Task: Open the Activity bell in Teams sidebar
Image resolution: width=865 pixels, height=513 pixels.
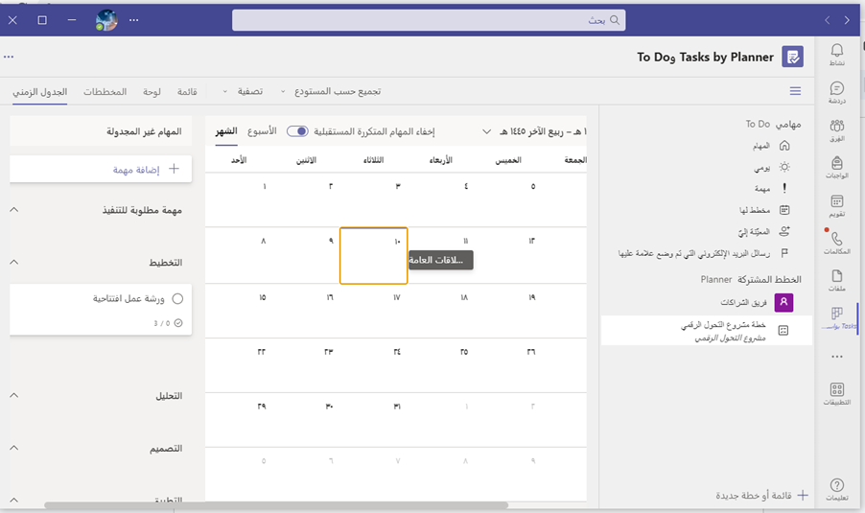Action: (x=836, y=54)
